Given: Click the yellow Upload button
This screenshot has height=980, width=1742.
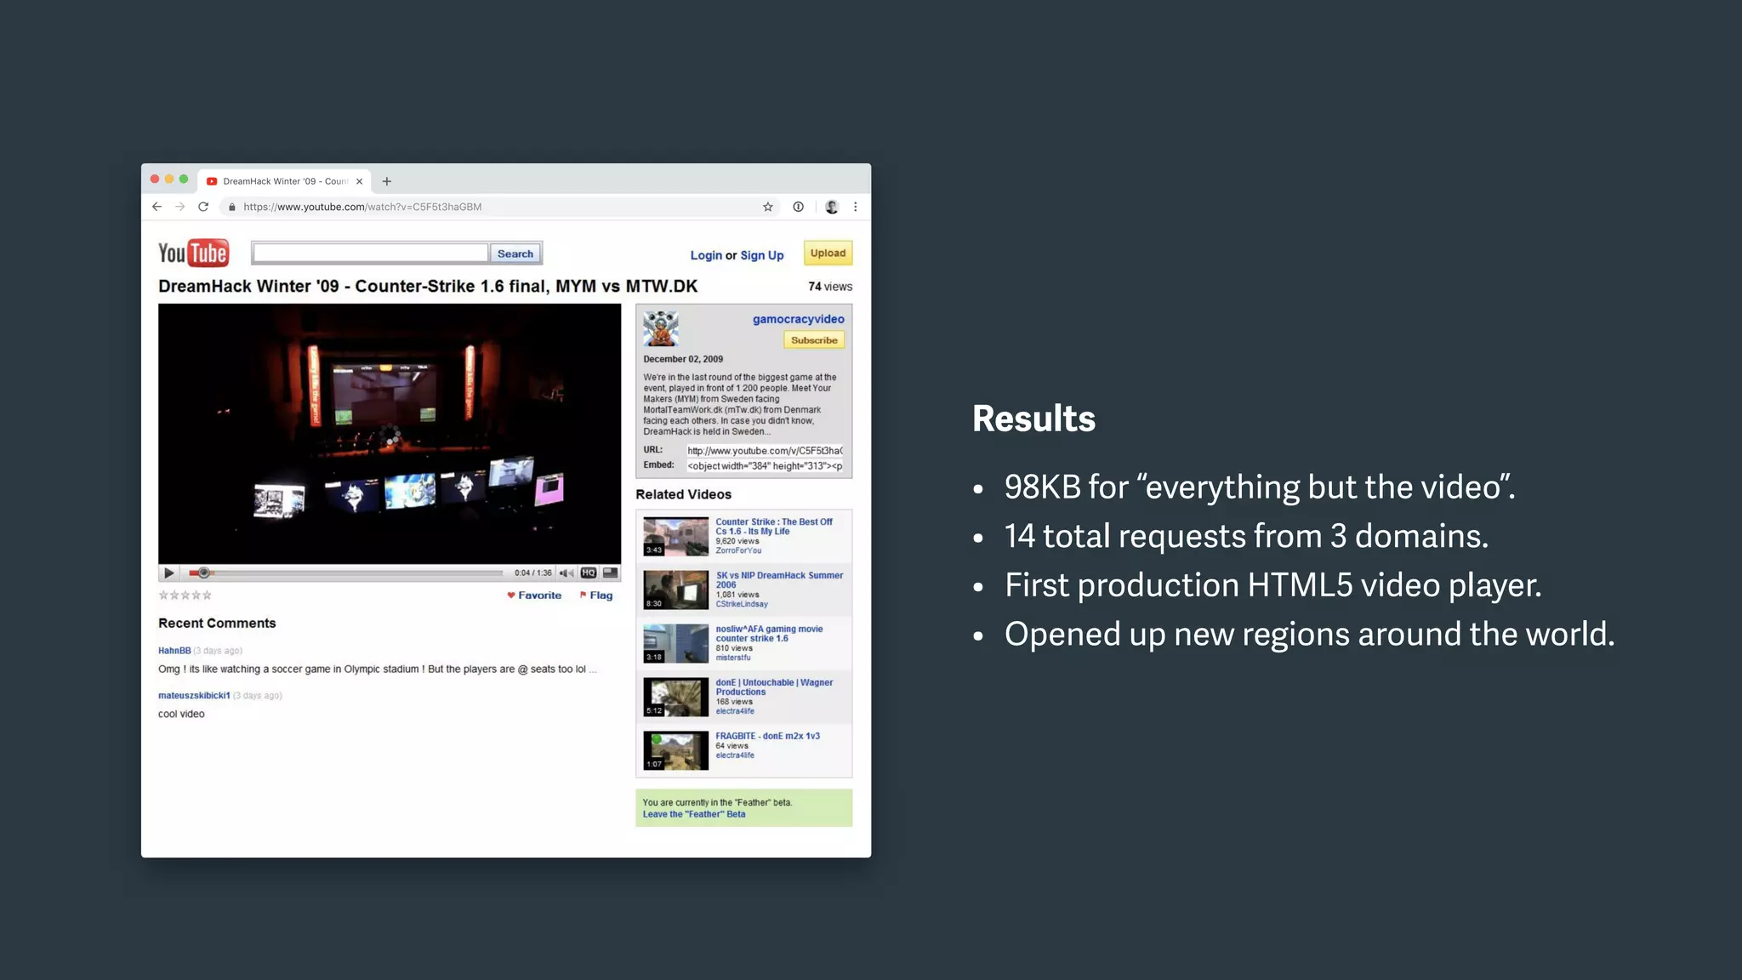Looking at the screenshot, I should point(828,253).
